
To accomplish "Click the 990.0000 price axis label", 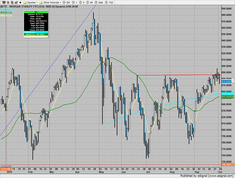I will coord(226,9).
